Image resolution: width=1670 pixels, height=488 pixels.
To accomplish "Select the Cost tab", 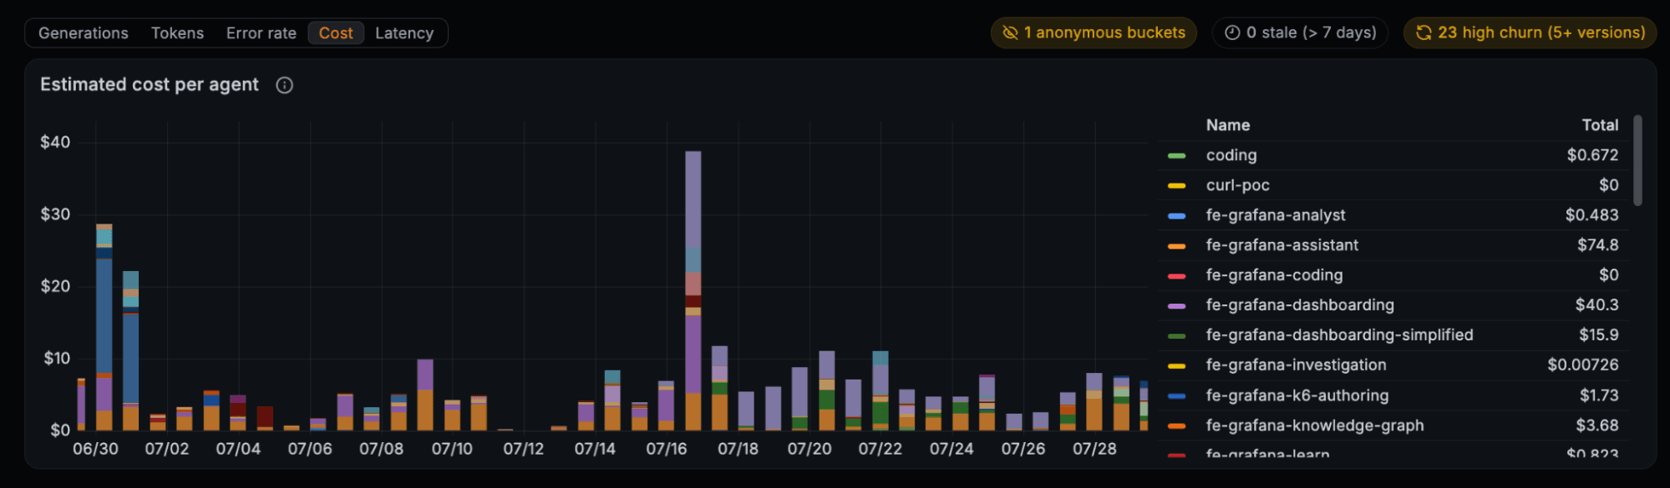I will pyautogui.click(x=336, y=33).
